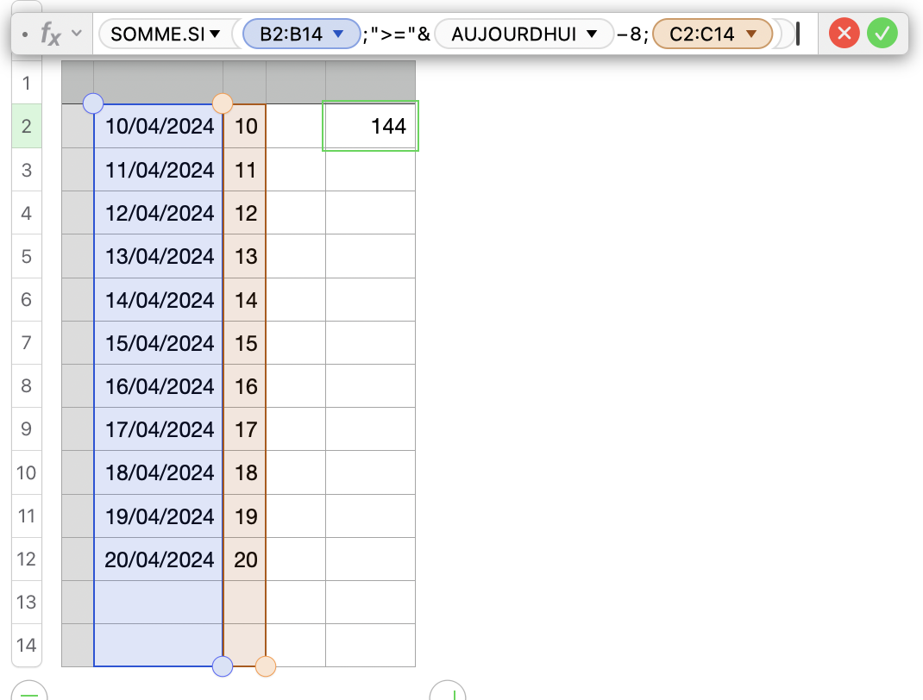Click row header 14
Image resolution: width=923 pixels, height=700 pixels.
(x=27, y=646)
